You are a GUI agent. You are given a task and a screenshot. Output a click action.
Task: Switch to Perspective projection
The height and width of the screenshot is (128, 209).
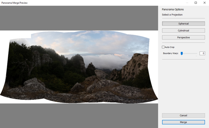(184, 37)
